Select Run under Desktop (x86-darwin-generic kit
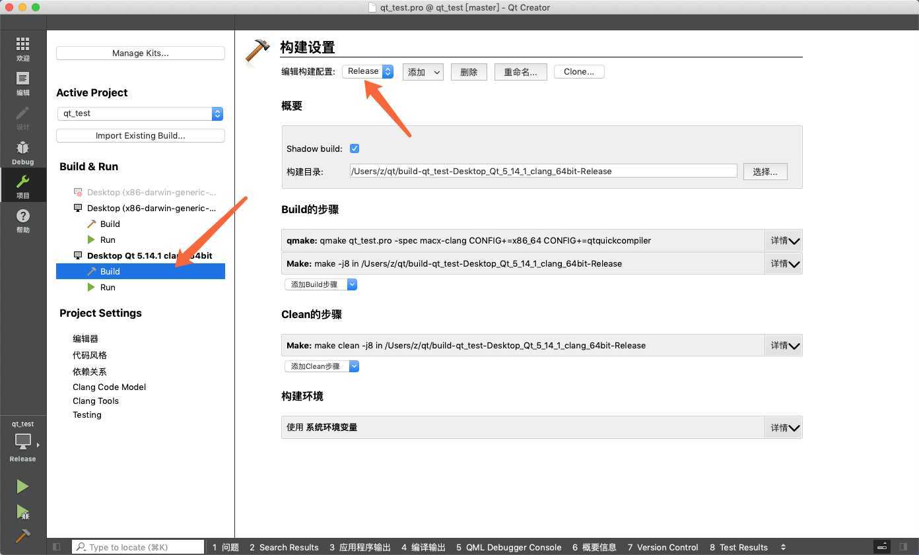 [108, 240]
